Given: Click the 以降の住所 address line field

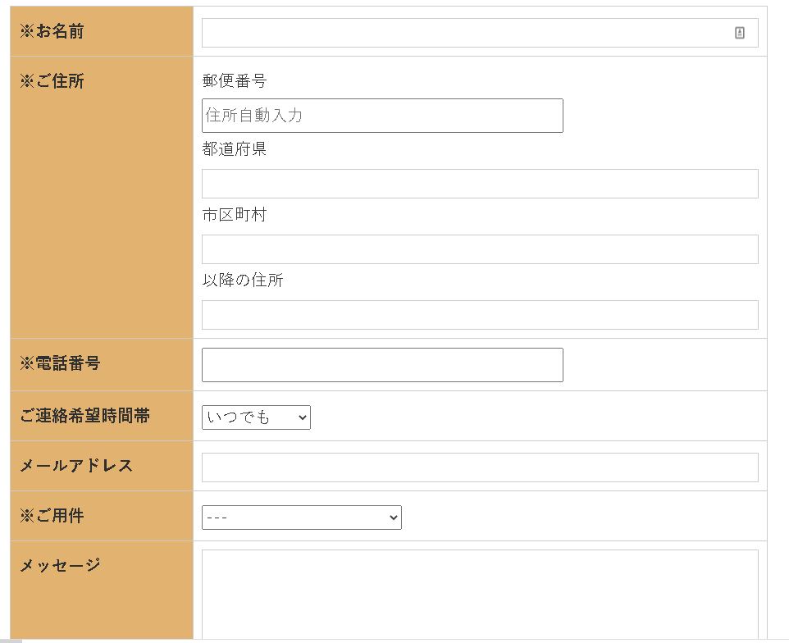Looking at the screenshot, I should [x=480, y=315].
